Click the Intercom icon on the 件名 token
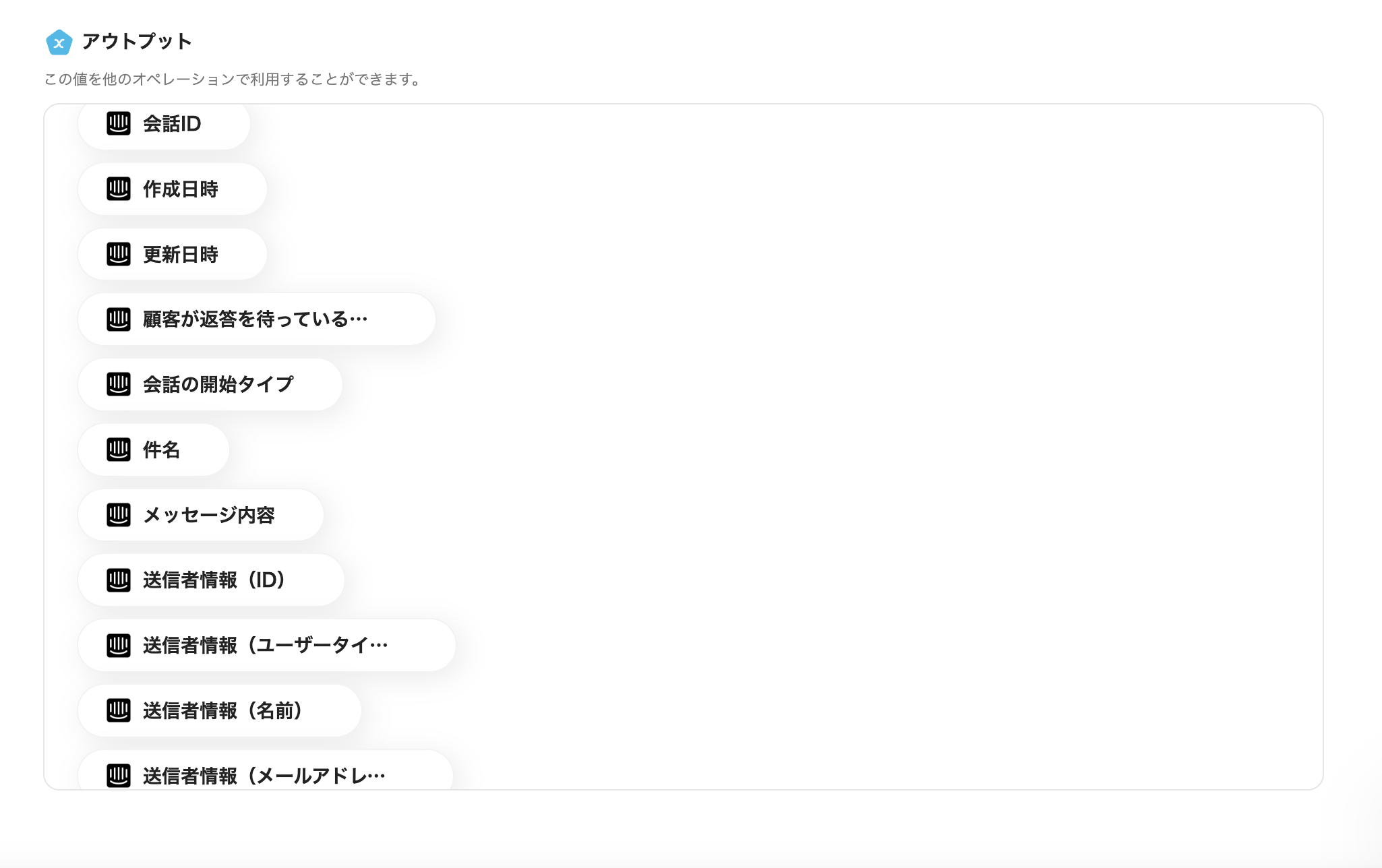This screenshot has width=1382, height=868. pyautogui.click(x=119, y=449)
